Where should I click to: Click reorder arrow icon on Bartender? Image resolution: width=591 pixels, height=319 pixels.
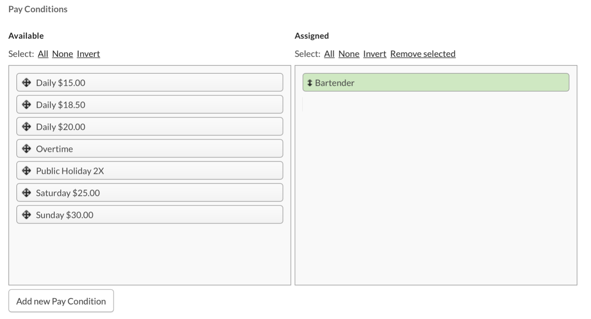coord(310,83)
